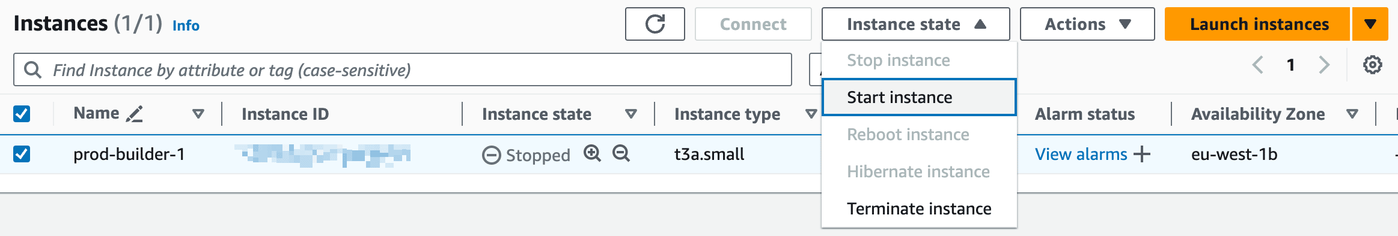
Task: Edit Name column with pencil icon
Action: pyautogui.click(x=135, y=114)
